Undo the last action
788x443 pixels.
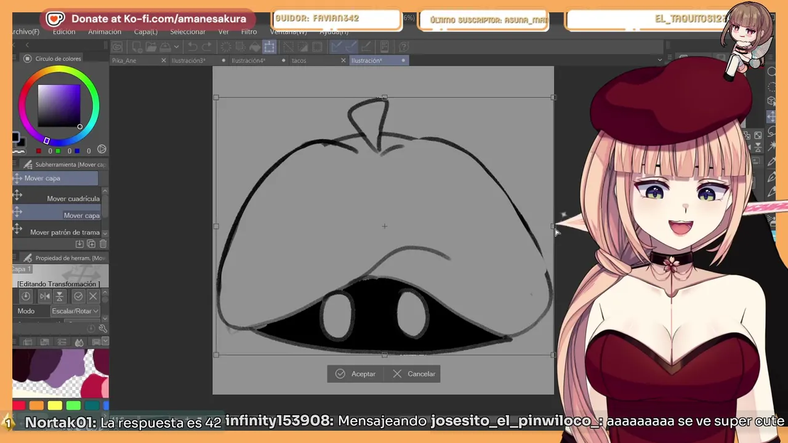(193, 47)
